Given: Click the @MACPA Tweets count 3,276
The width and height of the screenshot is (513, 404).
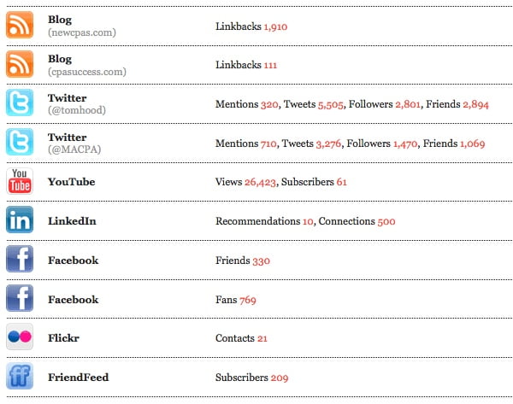Looking at the screenshot, I should pyautogui.click(x=329, y=143).
